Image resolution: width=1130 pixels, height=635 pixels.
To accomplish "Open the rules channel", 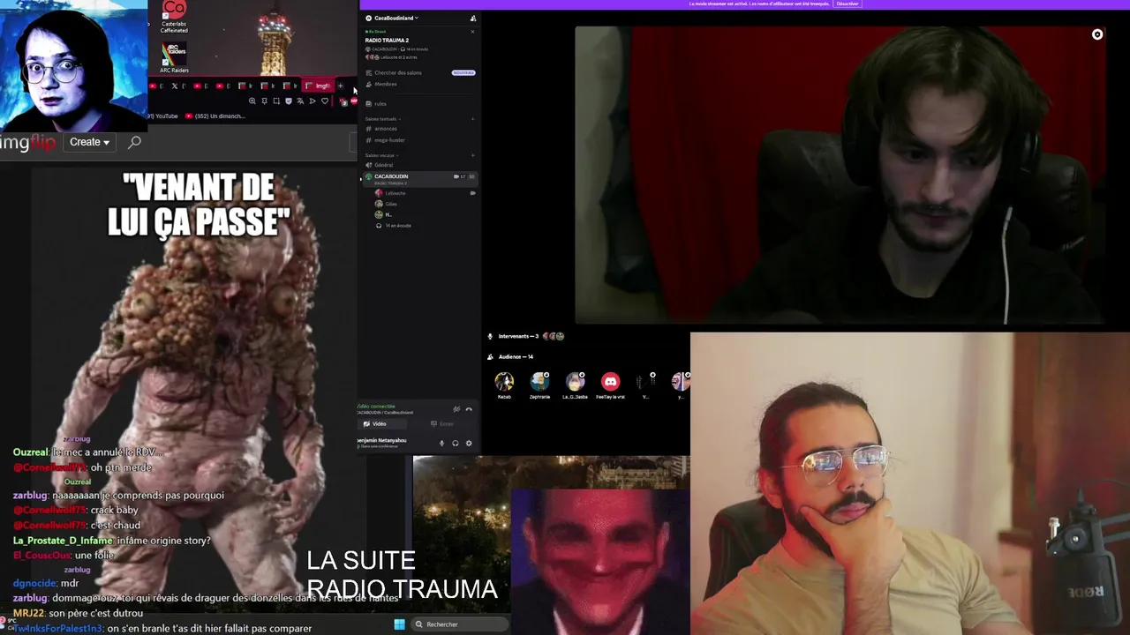I will pos(380,103).
